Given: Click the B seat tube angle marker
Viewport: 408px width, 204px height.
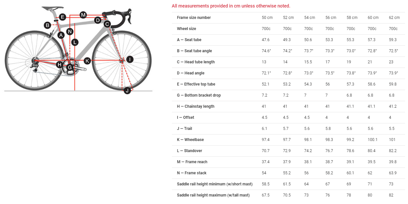Looking at the screenshot, I should (x=47, y=25).
